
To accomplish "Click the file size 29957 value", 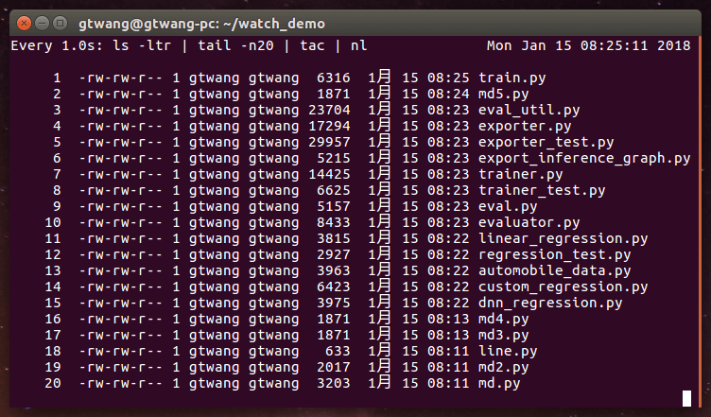I will [329, 142].
